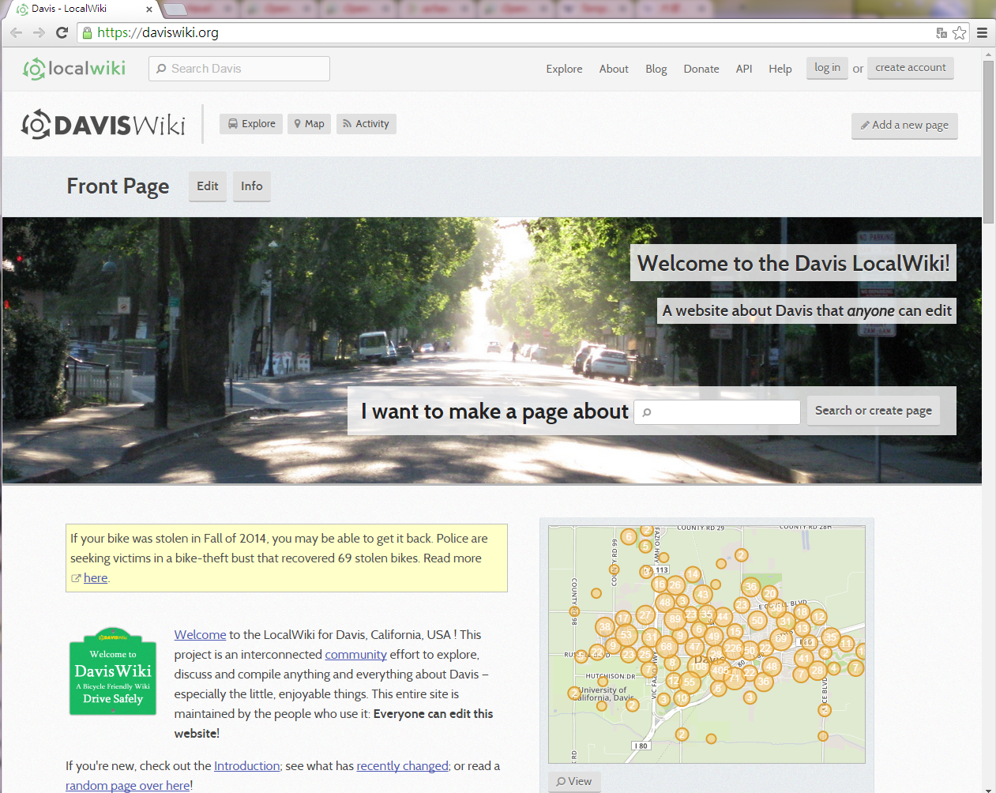Screen dimensions: 996x793
Task: Open the recently changed link
Action: (402, 766)
